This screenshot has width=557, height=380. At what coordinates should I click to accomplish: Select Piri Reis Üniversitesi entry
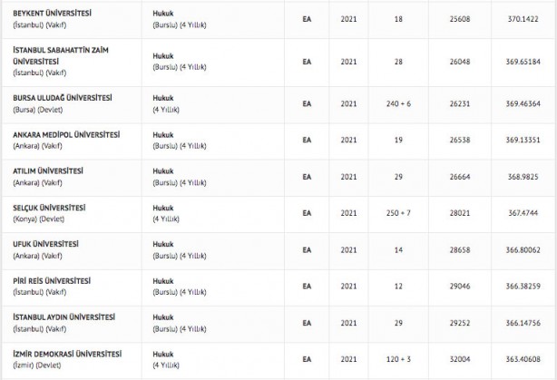click(51, 280)
